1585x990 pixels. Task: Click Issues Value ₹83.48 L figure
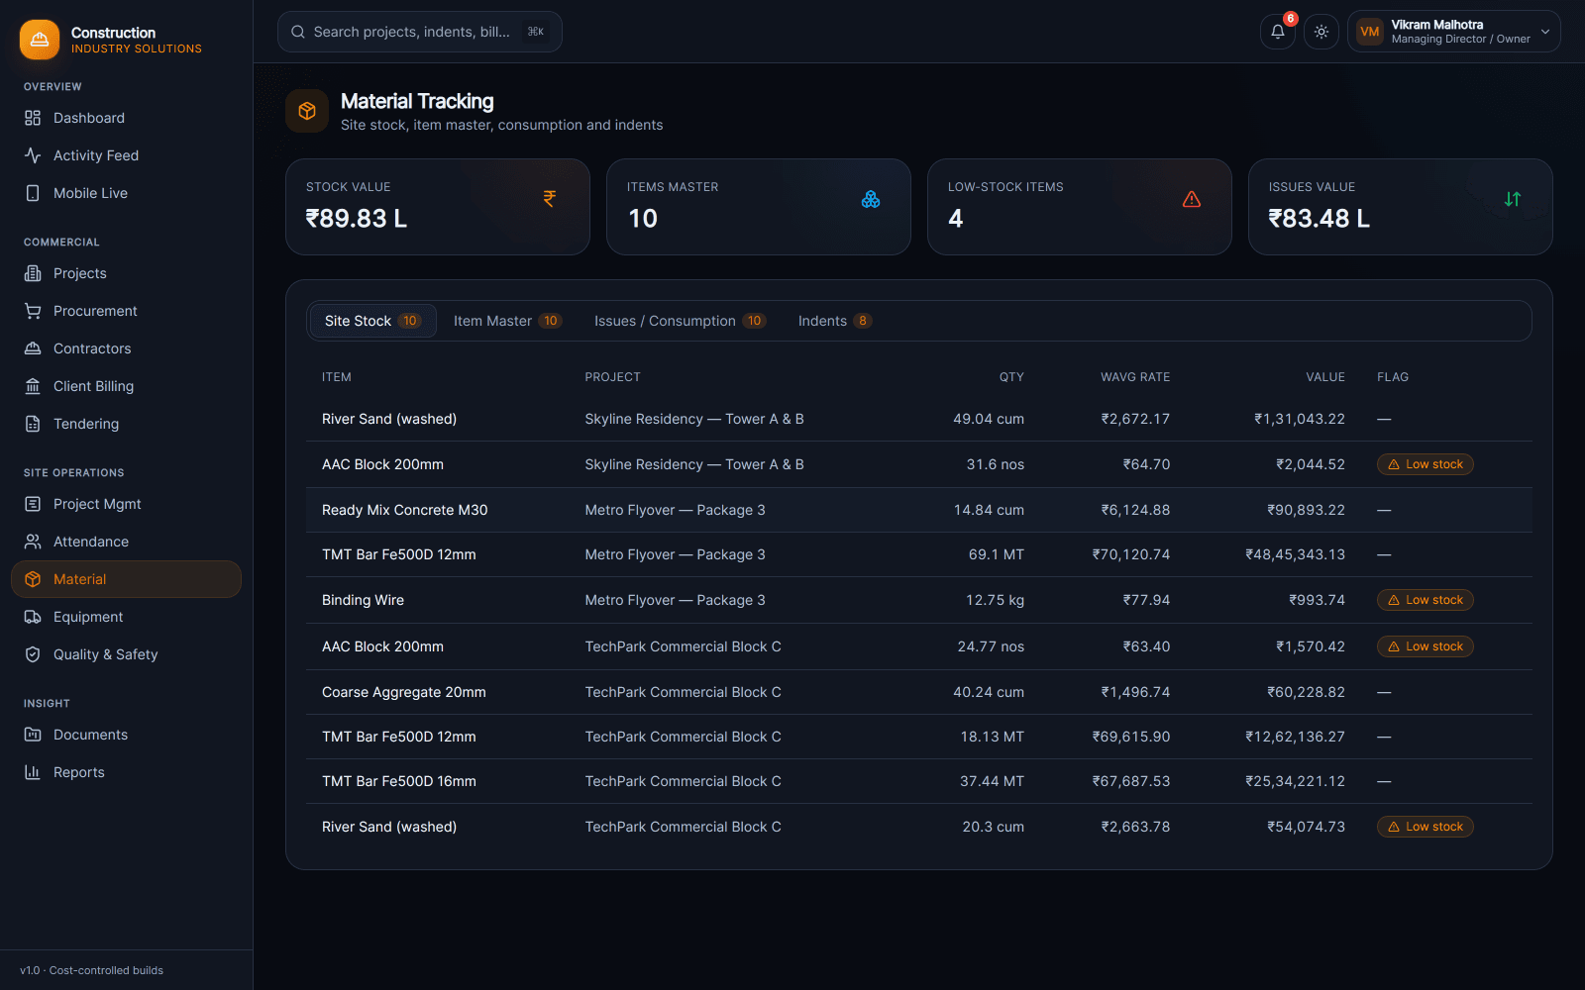point(1320,219)
